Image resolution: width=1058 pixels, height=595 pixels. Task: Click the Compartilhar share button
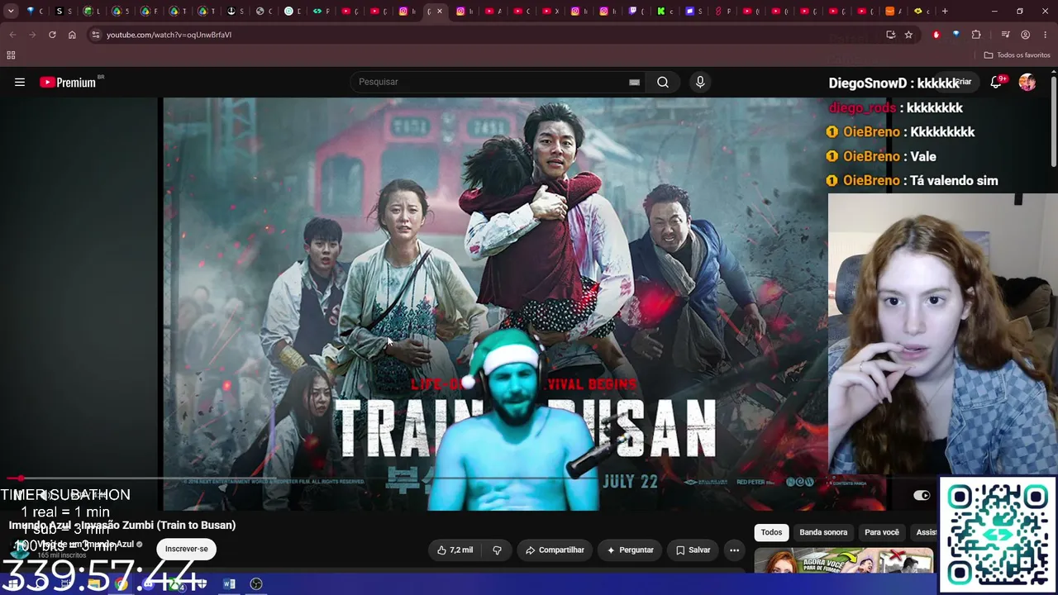pos(555,550)
